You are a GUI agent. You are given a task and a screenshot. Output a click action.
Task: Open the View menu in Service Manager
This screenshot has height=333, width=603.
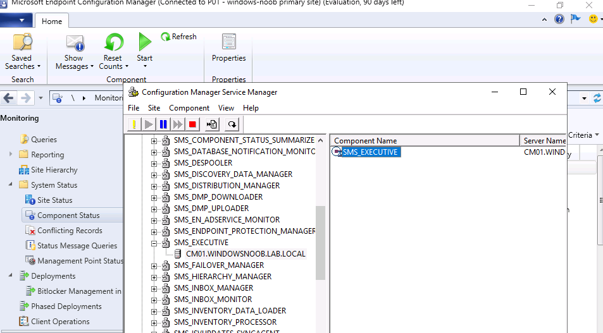226,108
